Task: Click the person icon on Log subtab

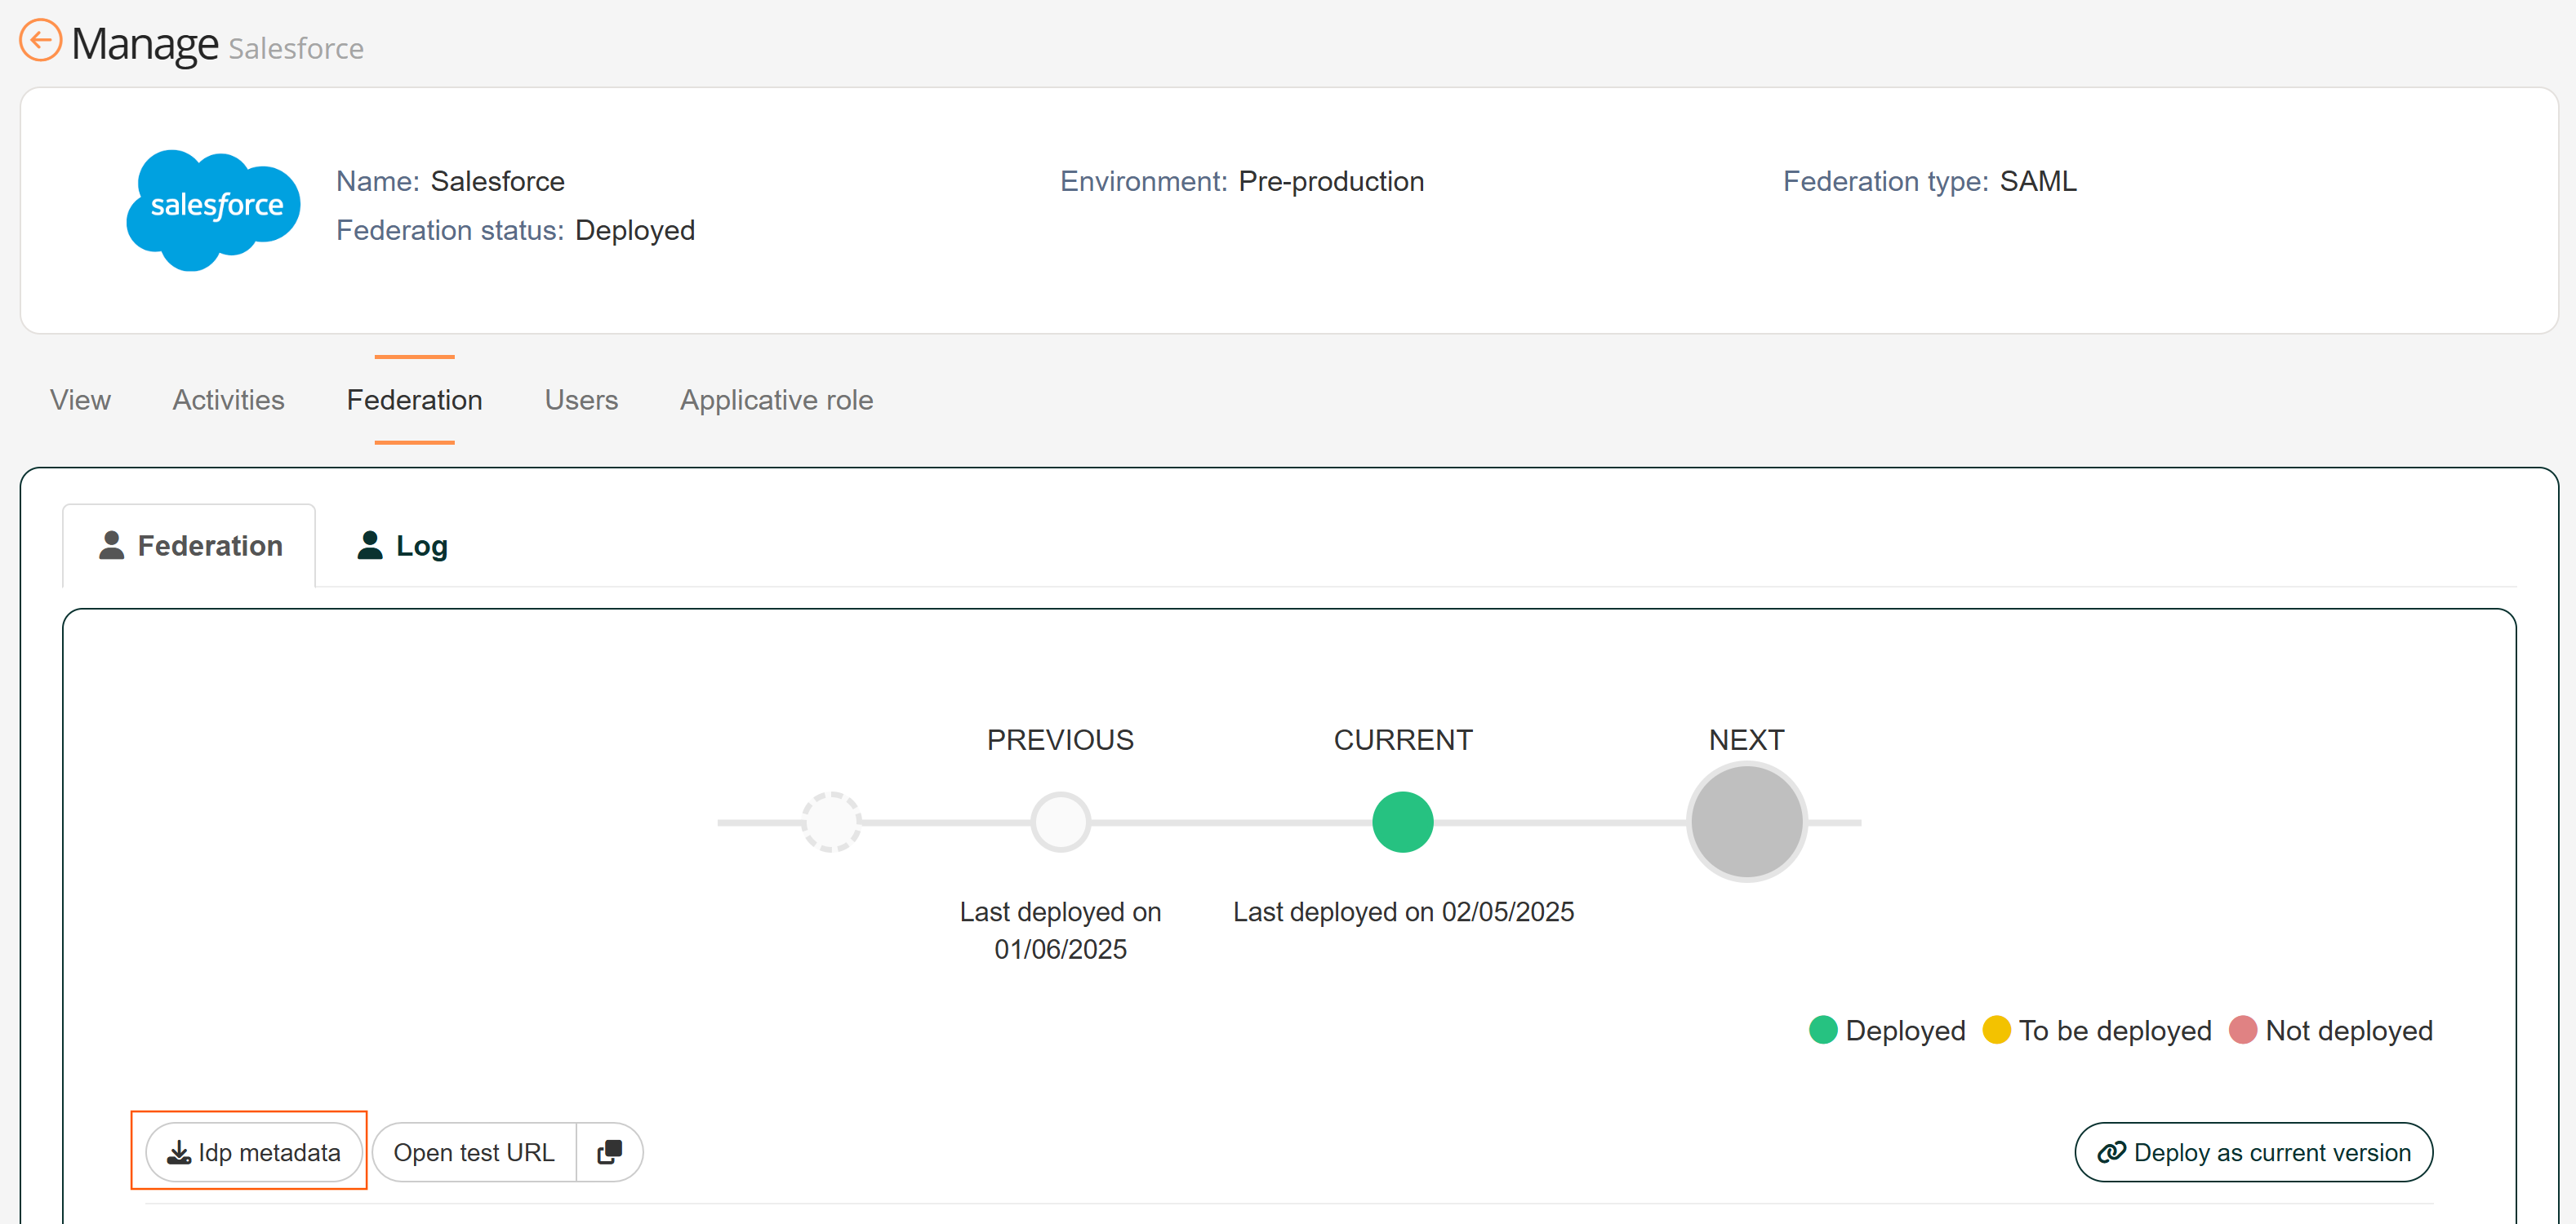Action: pyautogui.click(x=370, y=544)
